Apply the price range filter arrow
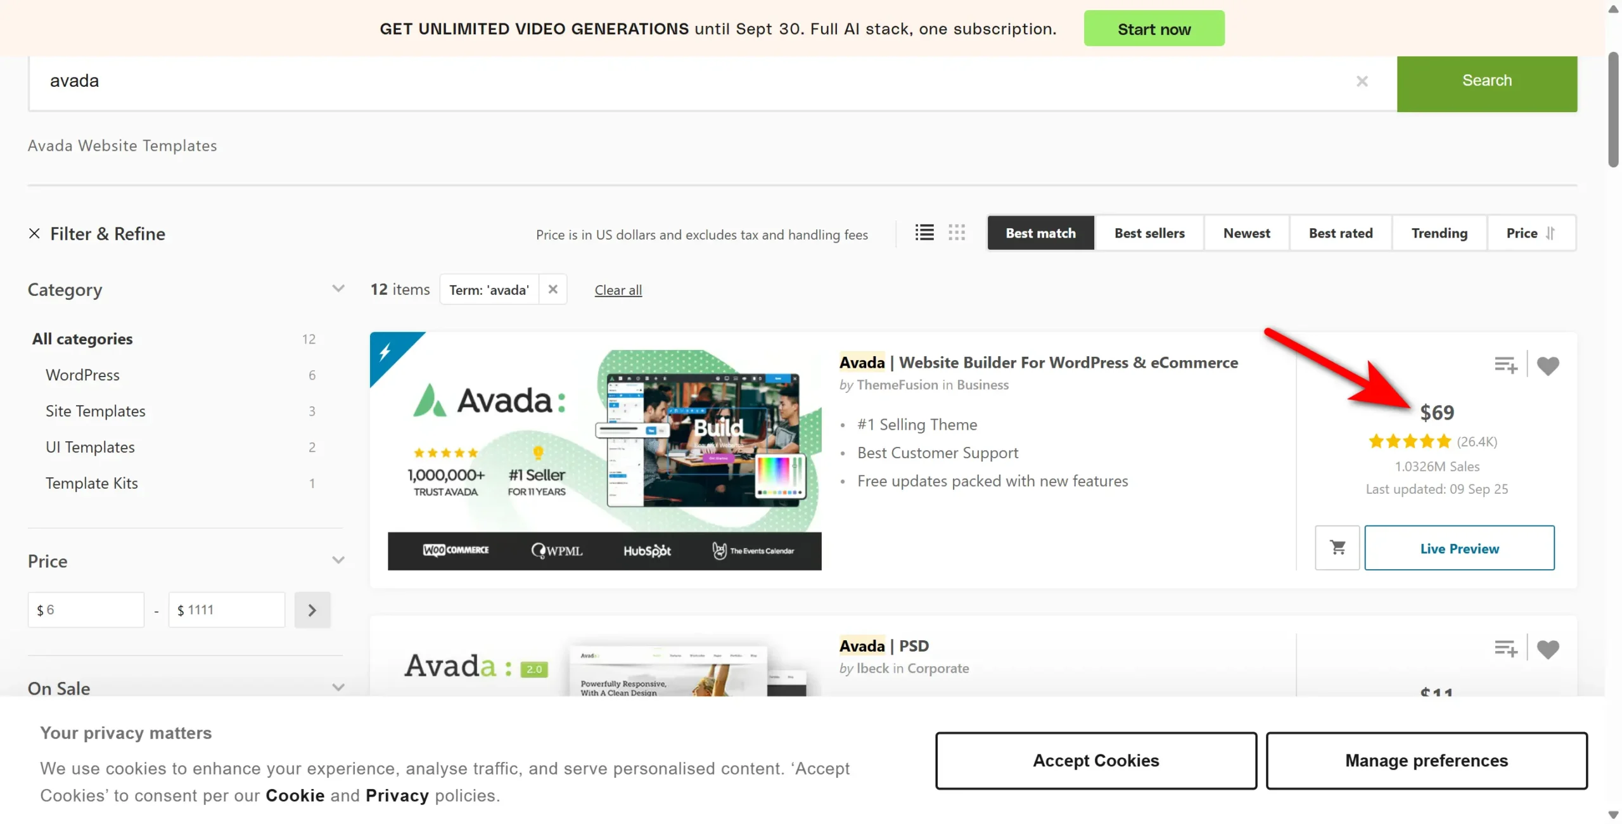Image resolution: width=1622 pixels, height=824 pixels. [312, 610]
